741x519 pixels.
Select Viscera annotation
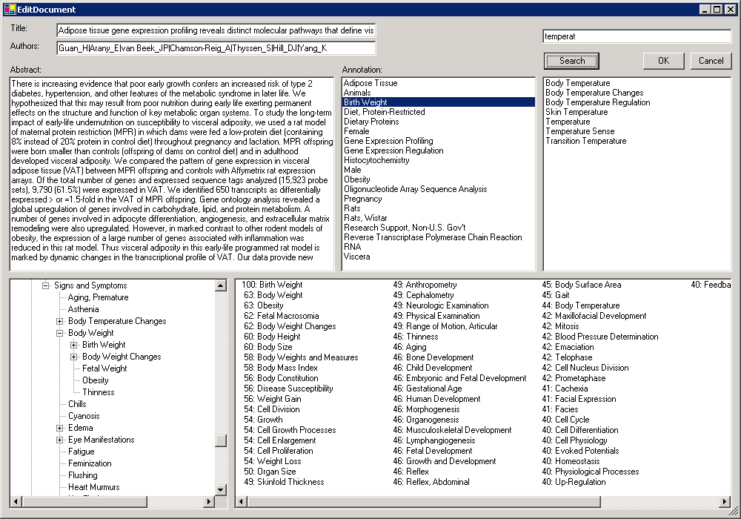click(356, 257)
